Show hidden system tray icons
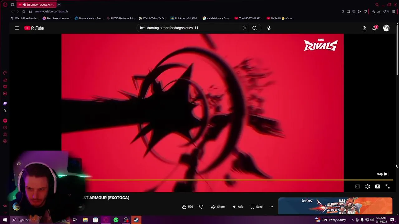Viewport: 399px width, 224px height. click(352, 220)
